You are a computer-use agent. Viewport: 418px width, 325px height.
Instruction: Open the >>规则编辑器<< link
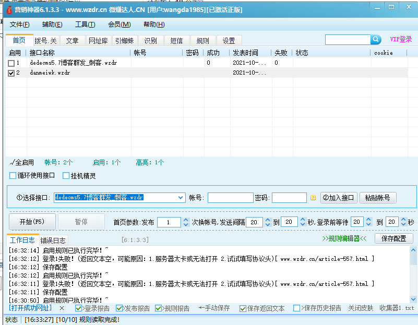[x=344, y=239]
